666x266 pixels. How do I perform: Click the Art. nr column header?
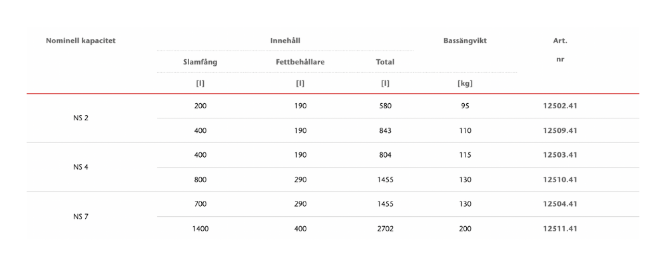click(x=560, y=51)
